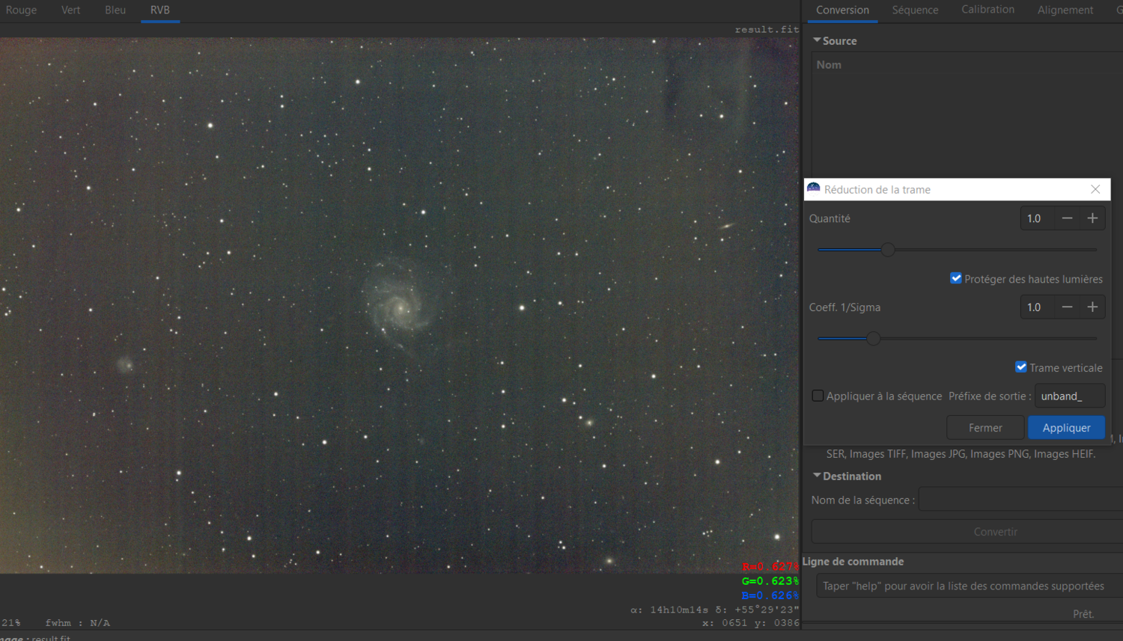
Task: Click the result.fit filename label
Action: click(767, 30)
